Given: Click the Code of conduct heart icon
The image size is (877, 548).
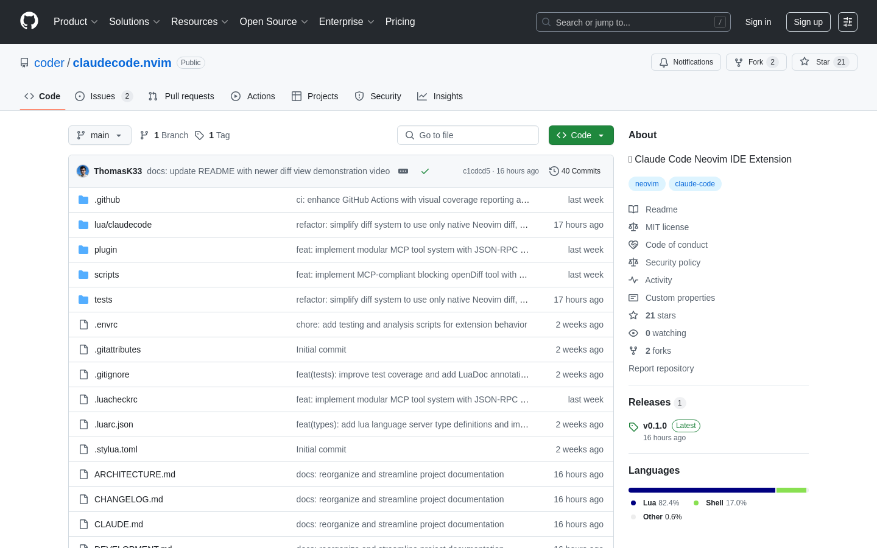Looking at the screenshot, I should [x=633, y=245].
